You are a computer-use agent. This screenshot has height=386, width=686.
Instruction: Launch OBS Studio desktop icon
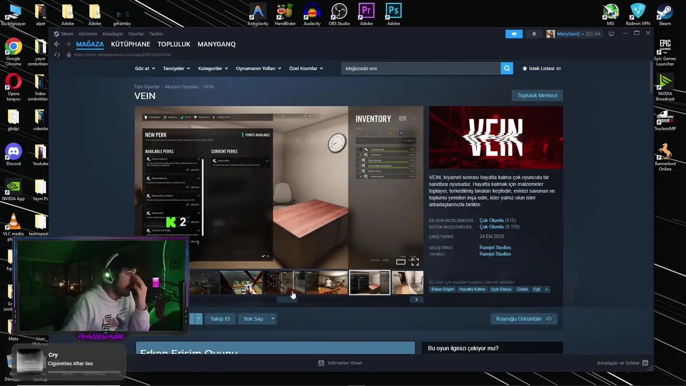[x=339, y=14]
